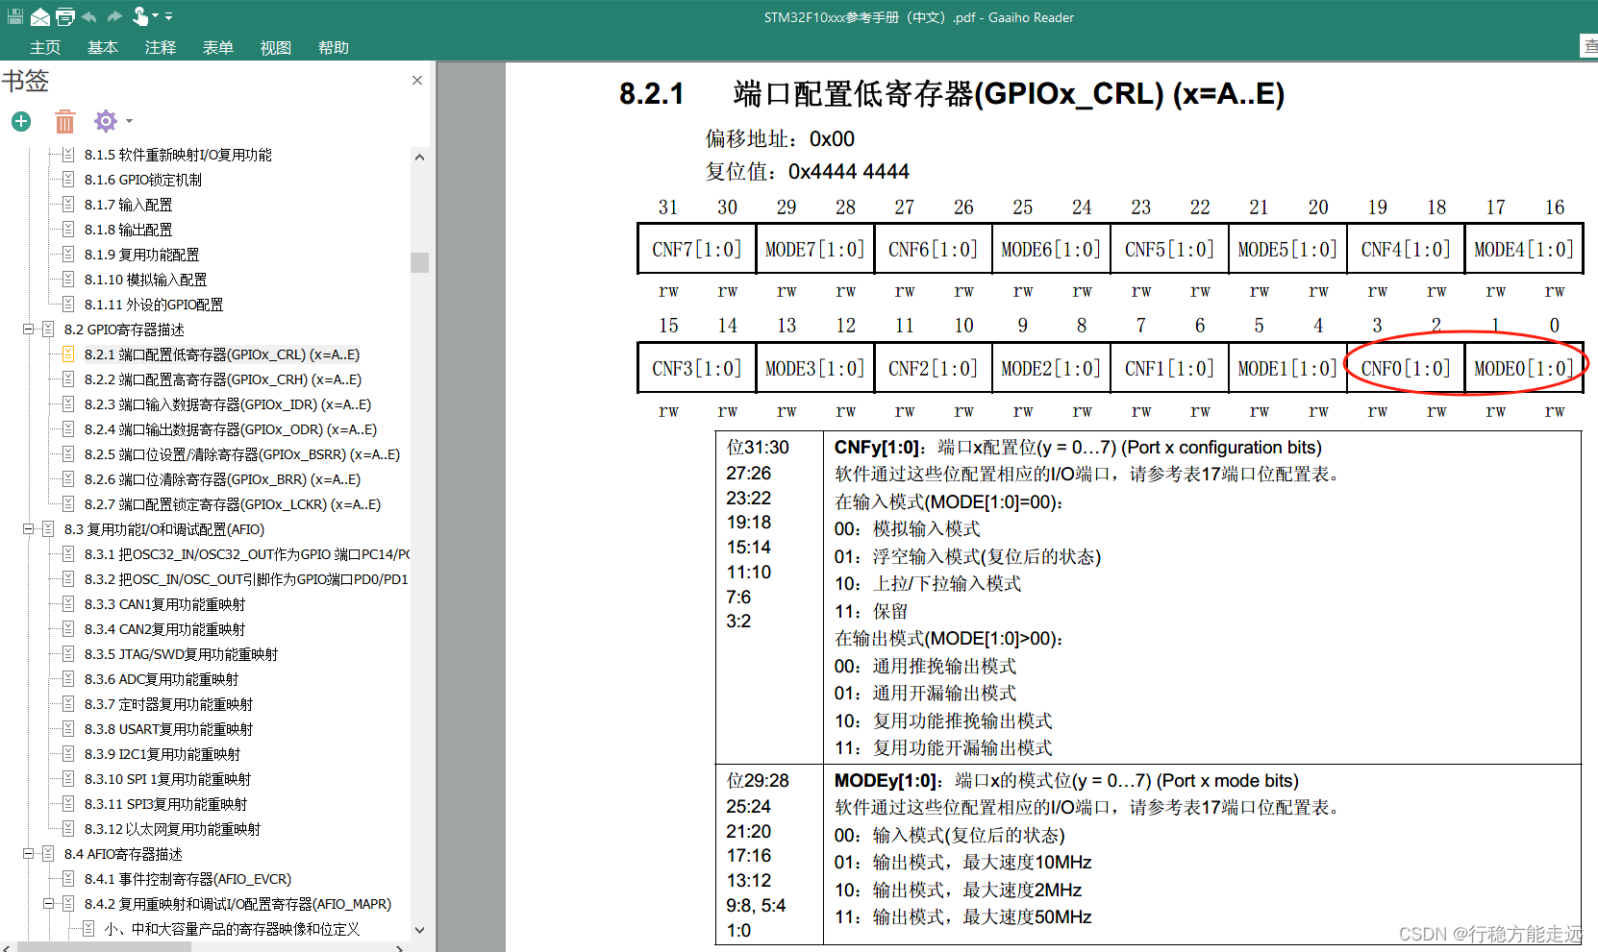The height and width of the screenshot is (952, 1598).
Task: Open bookmark 8.1.5 软件重新映射I/O复用功能
Action: coord(178,155)
